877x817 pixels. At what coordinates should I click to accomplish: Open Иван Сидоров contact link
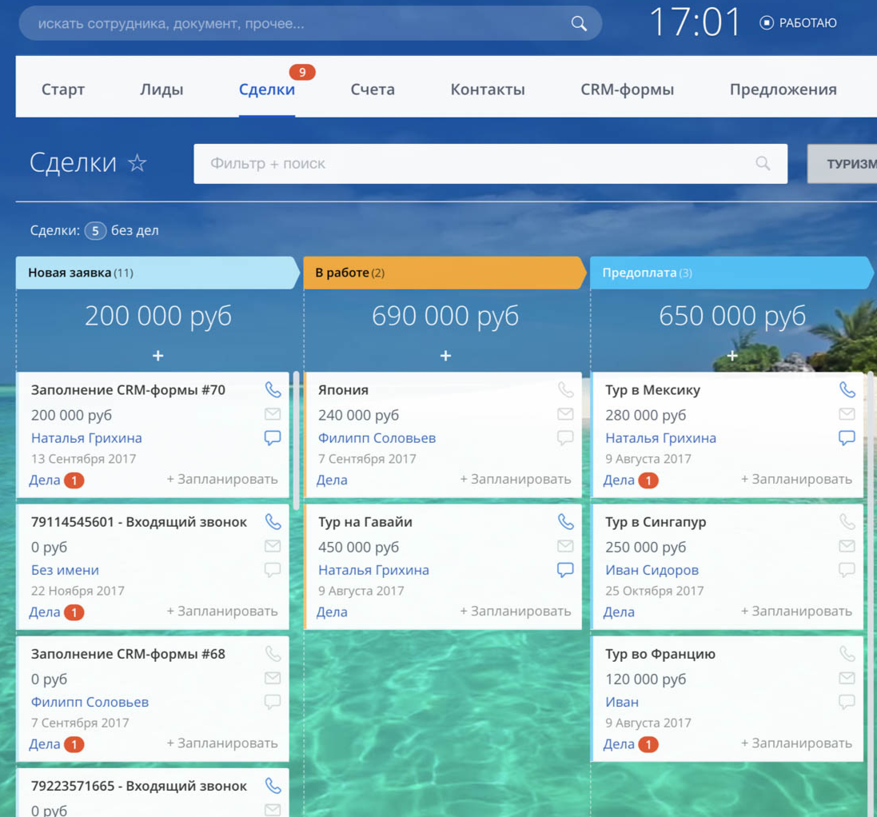(x=652, y=570)
